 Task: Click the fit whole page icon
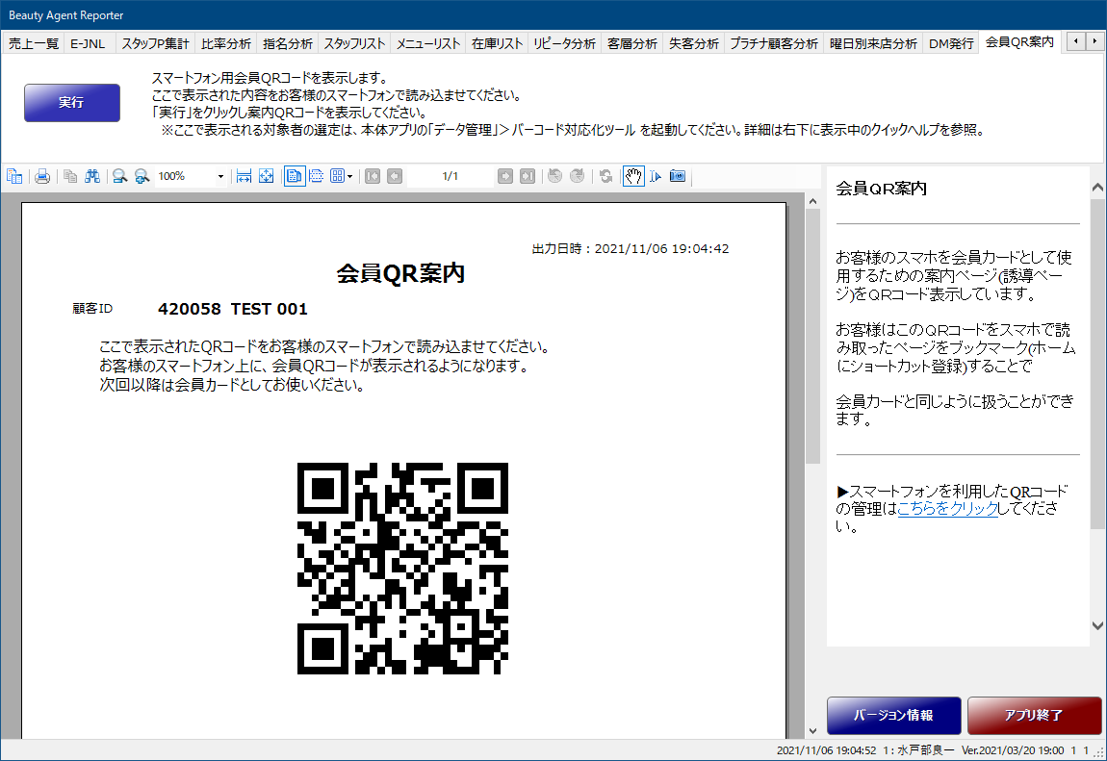click(267, 176)
